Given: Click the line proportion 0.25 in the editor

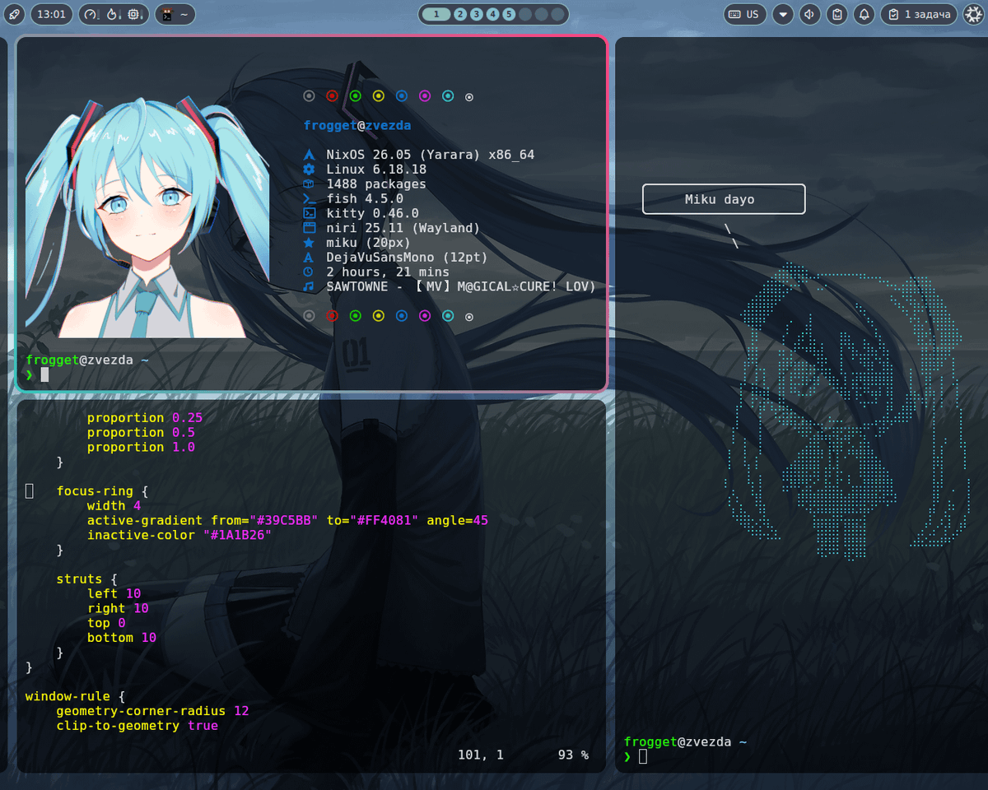Looking at the screenshot, I should click(x=145, y=418).
